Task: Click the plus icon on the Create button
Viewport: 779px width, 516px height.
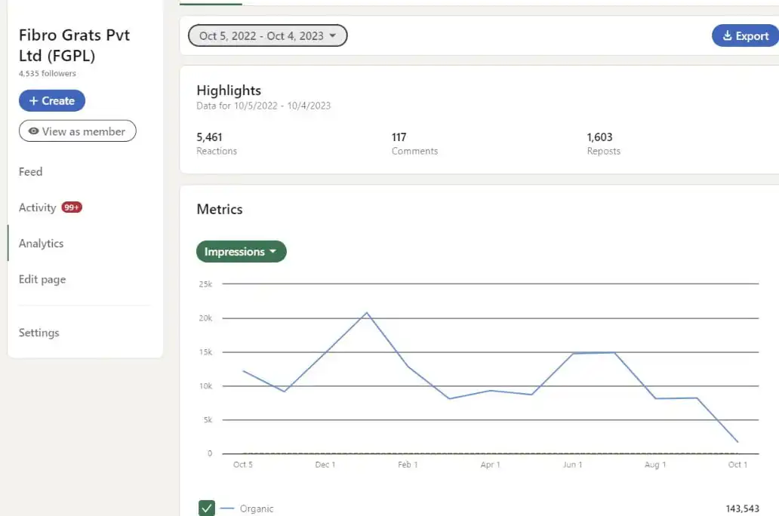Action: (x=33, y=101)
